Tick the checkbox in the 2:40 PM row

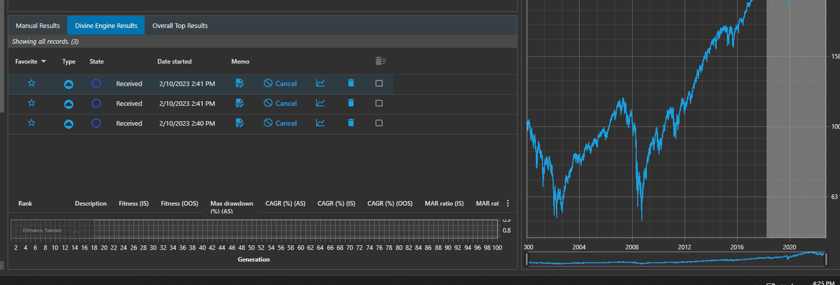[379, 123]
